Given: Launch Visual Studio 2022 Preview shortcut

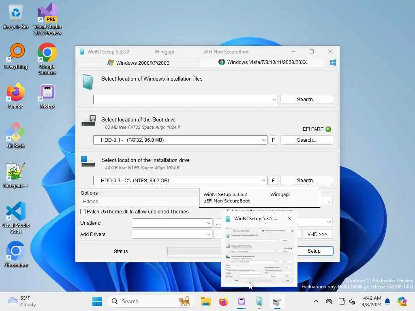Looking at the screenshot, I should click(47, 19).
